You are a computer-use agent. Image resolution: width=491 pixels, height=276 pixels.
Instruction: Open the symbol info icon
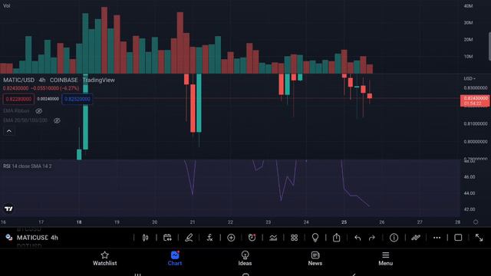394,238
